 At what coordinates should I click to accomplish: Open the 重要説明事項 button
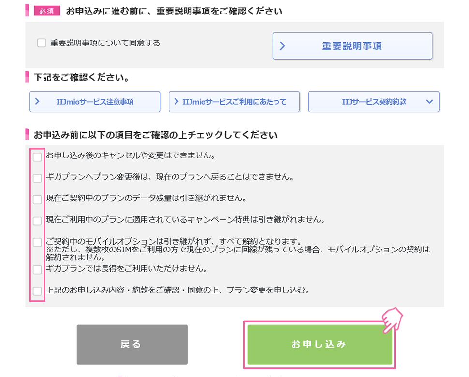click(x=352, y=46)
